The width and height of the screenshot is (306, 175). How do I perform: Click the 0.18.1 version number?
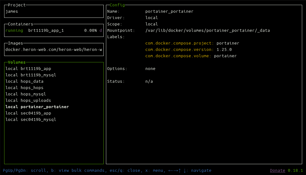[295, 171]
